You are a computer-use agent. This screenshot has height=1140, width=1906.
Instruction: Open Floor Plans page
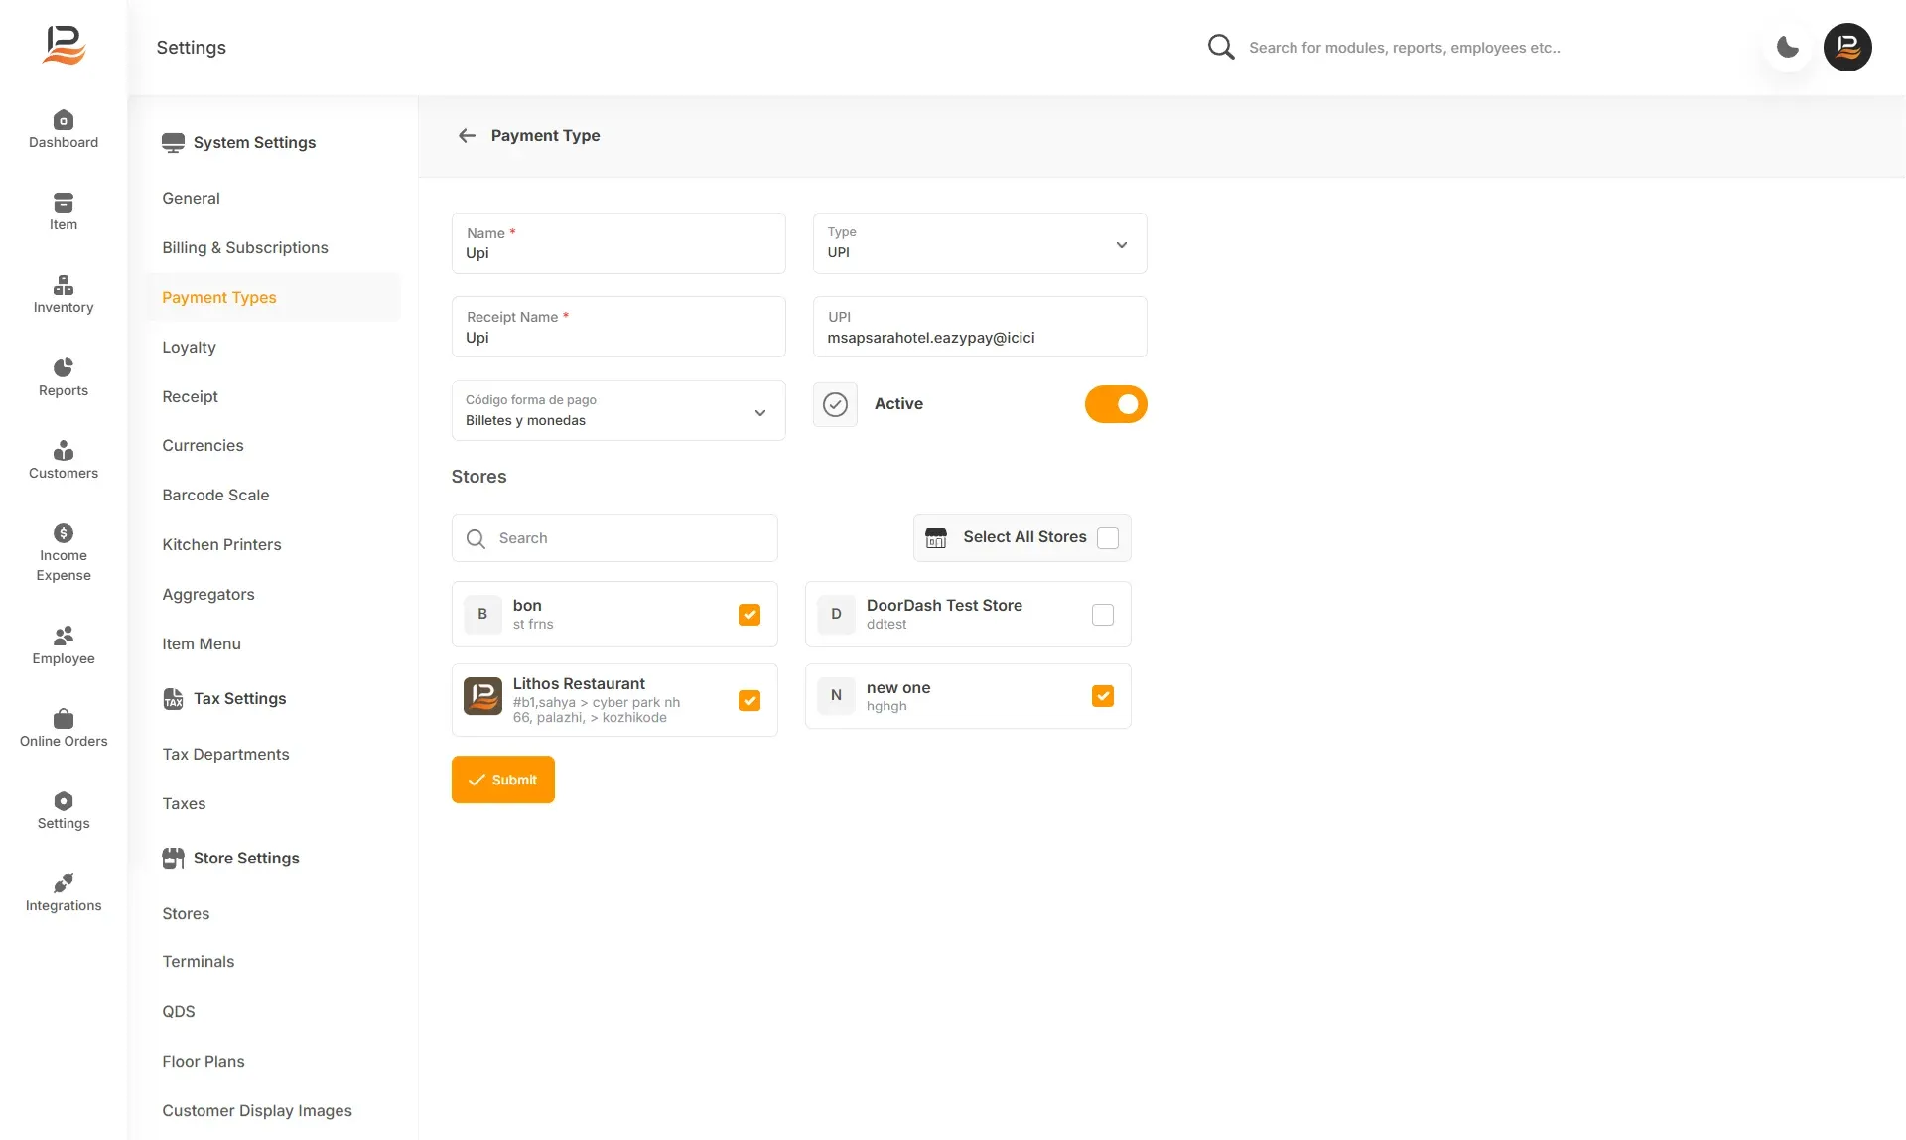[x=204, y=1062]
